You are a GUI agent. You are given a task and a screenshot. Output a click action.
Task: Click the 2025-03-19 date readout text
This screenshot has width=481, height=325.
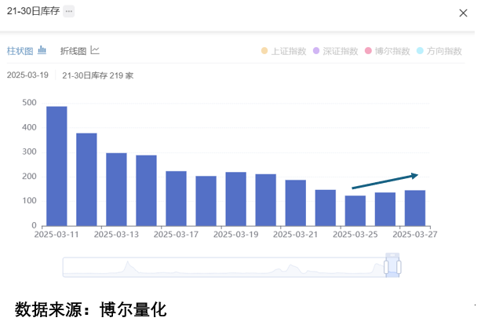pos(27,75)
